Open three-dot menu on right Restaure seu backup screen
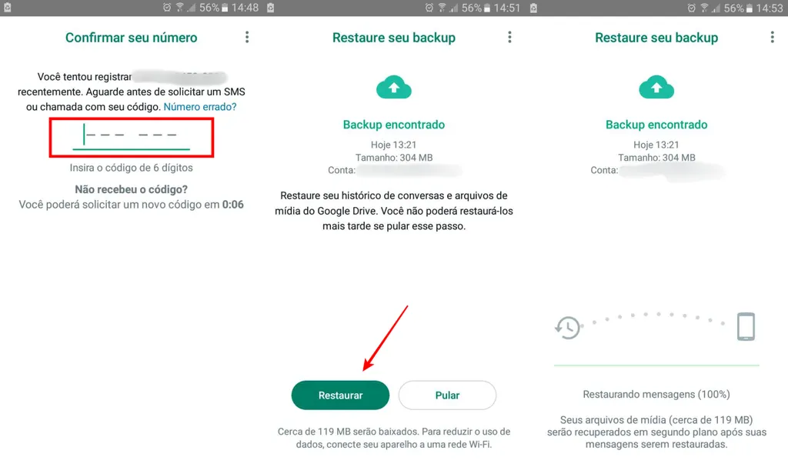Viewport: 788px width, 467px height. point(773,37)
